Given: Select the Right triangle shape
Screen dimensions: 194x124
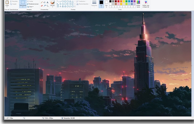Looking at the screenshot, I should tap(58, 4).
